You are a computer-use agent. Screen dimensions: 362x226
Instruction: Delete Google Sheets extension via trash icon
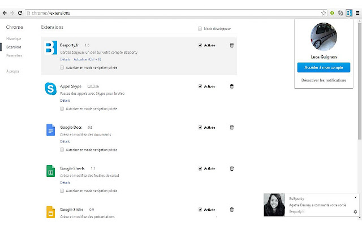click(x=232, y=168)
